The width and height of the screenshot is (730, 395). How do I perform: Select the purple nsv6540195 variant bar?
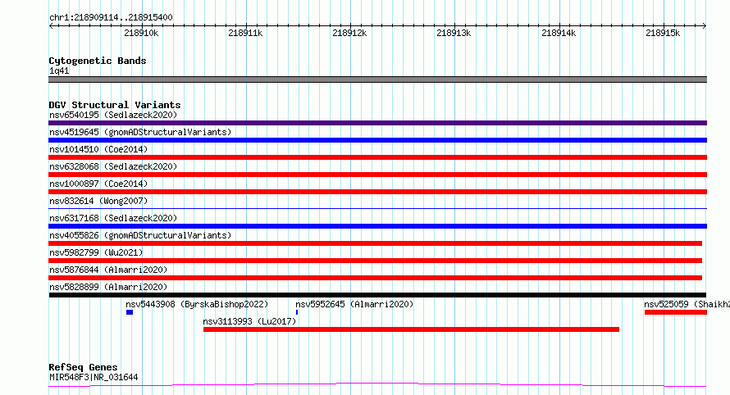377,123
